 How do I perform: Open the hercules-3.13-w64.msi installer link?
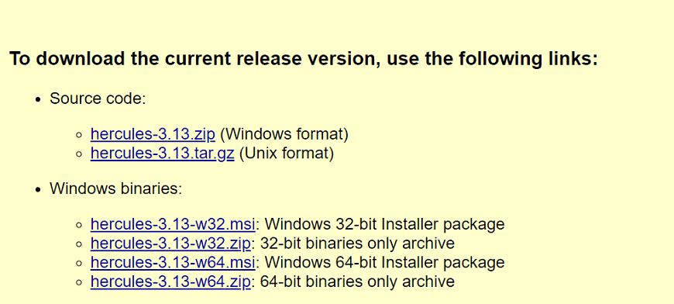[173, 262]
